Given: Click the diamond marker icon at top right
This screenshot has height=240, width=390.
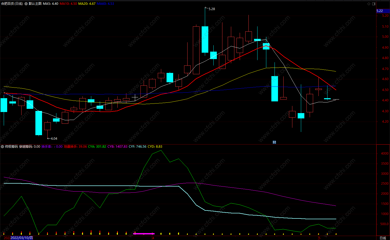Looking at the screenshot, I should click(369, 4).
